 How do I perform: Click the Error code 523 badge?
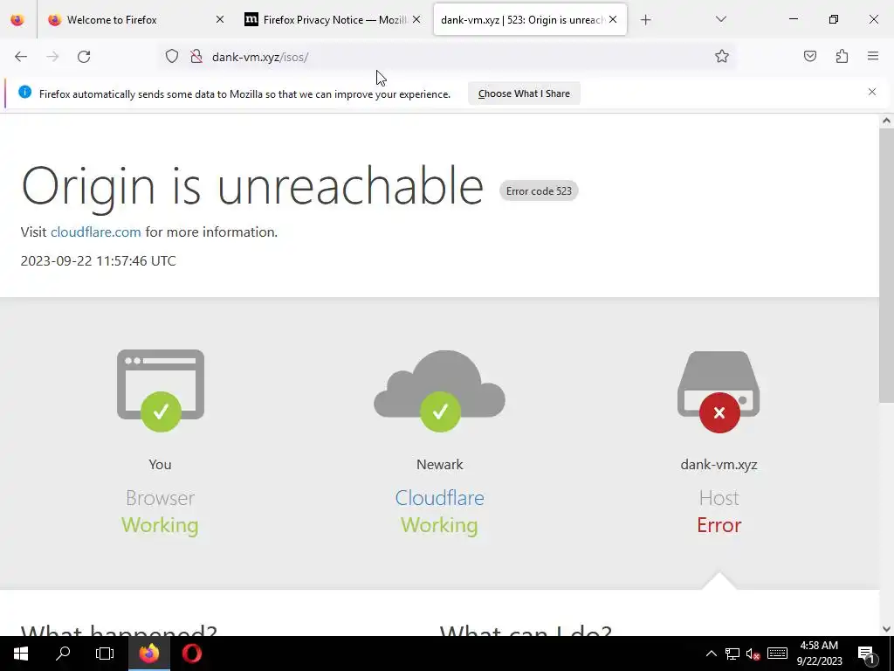click(x=539, y=191)
